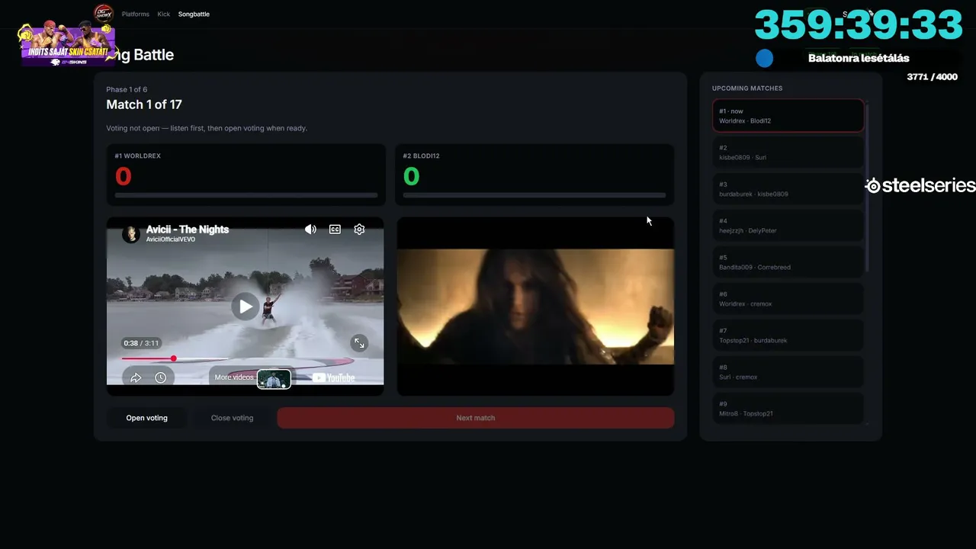Advance with the Next match button
976x549 pixels.
click(x=476, y=418)
